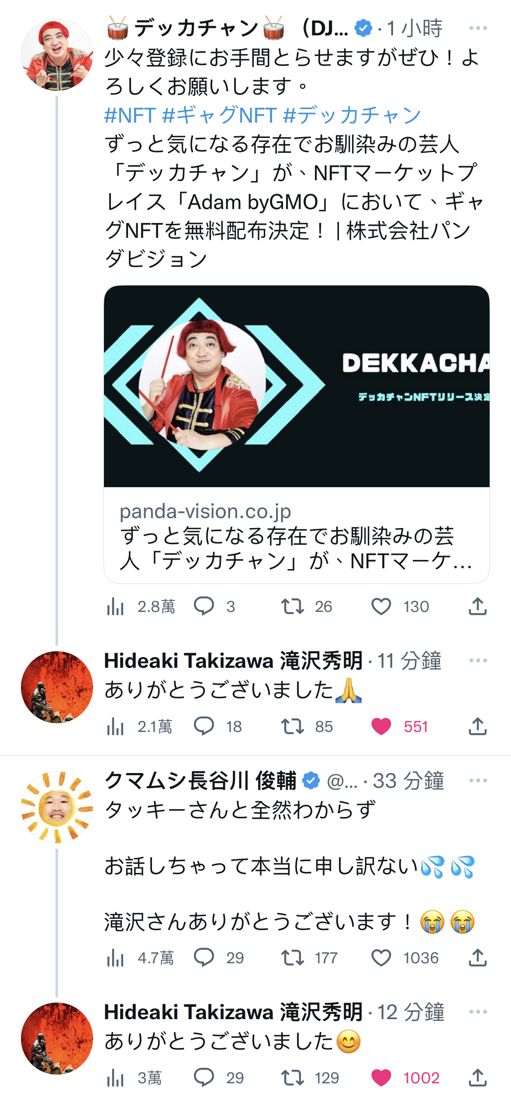
Task: Share the クマムシ長谷川 俊輔 tweet
Action: click(478, 958)
